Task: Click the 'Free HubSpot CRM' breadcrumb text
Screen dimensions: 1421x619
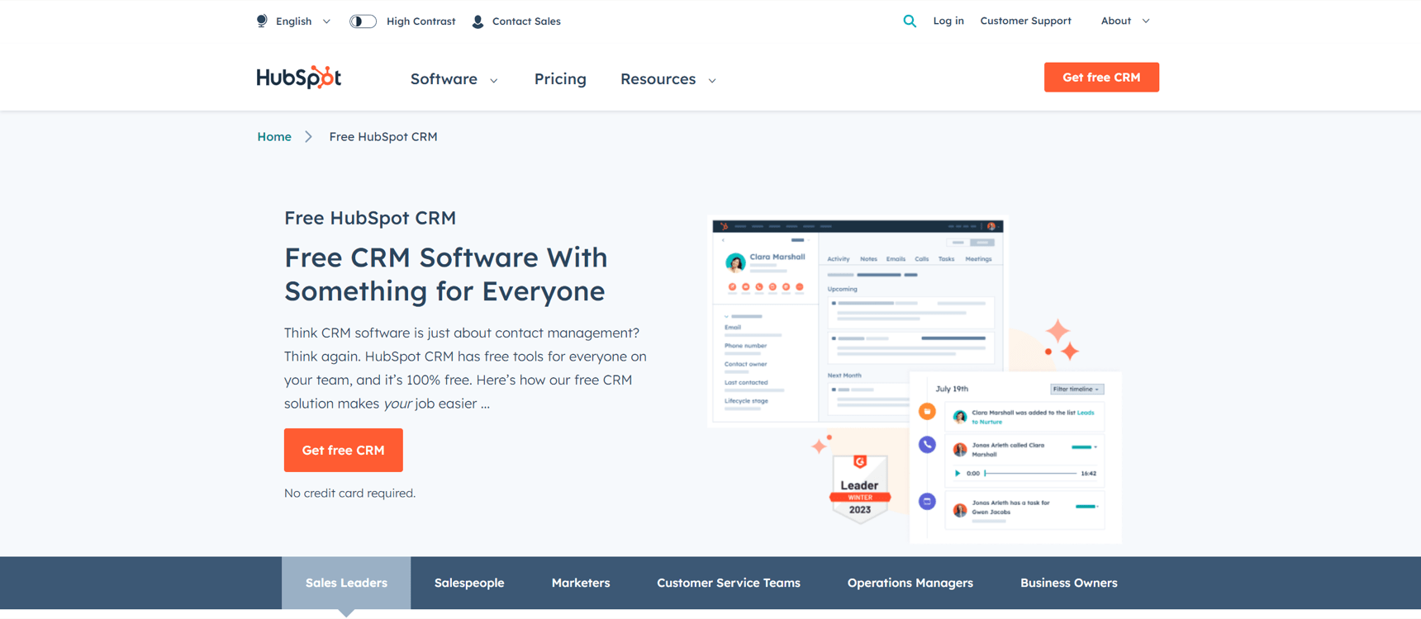Action: click(x=383, y=137)
